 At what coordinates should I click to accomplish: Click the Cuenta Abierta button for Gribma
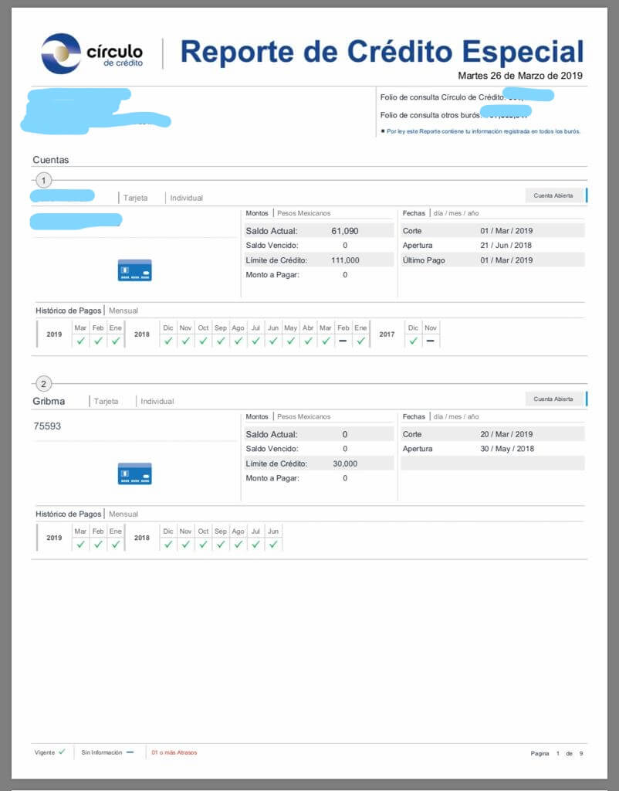[x=555, y=399]
